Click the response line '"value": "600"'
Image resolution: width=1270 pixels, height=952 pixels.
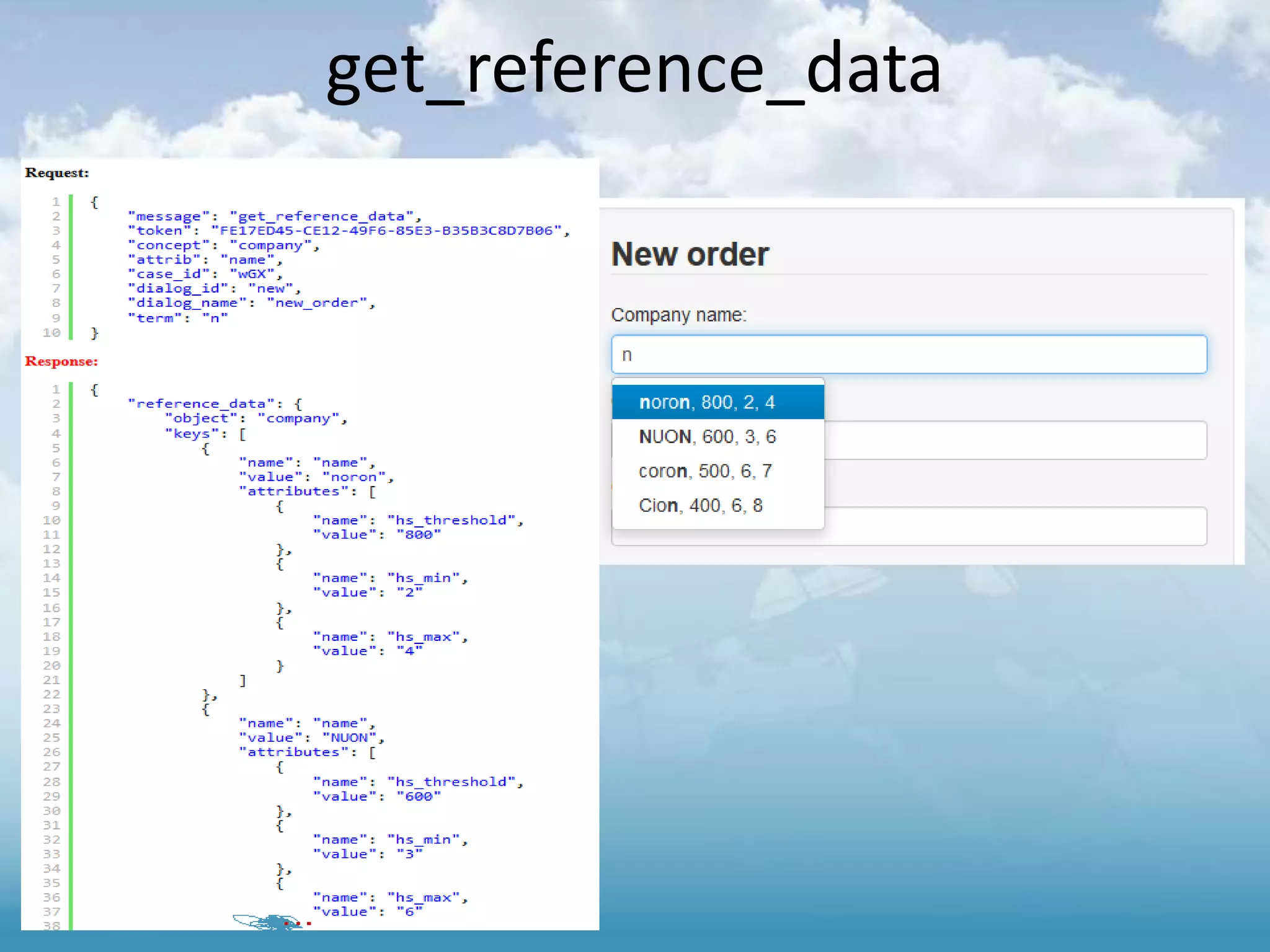click(x=377, y=796)
